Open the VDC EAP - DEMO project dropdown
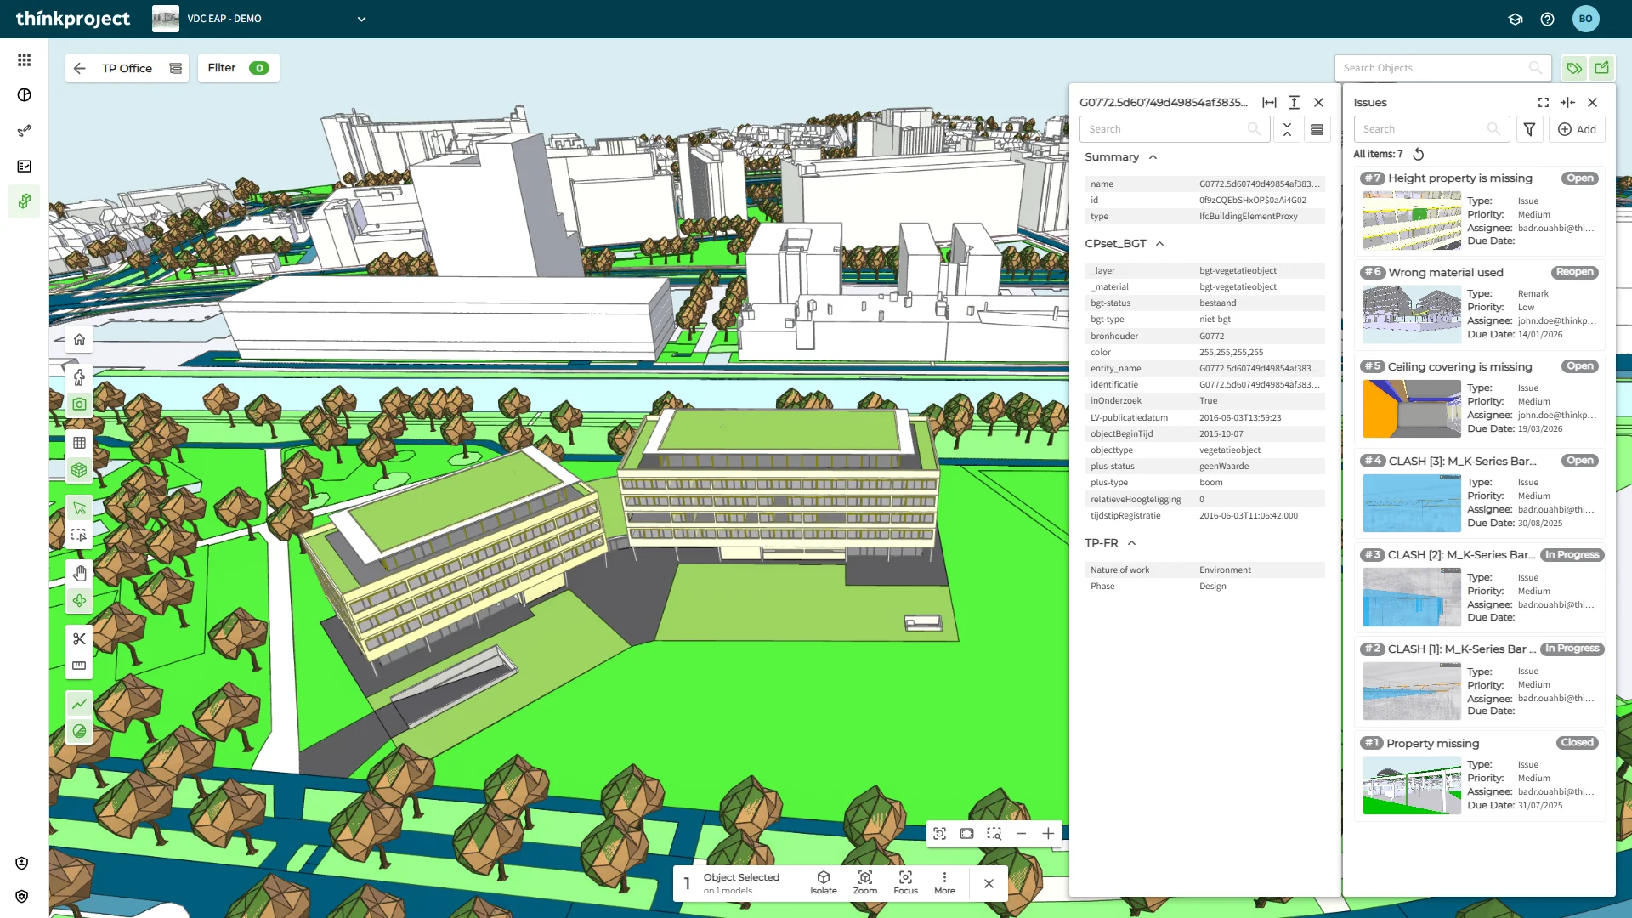The image size is (1632, 918). (361, 19)
